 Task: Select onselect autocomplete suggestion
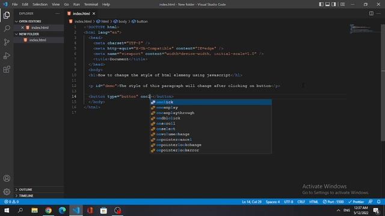tap(211, 129)
